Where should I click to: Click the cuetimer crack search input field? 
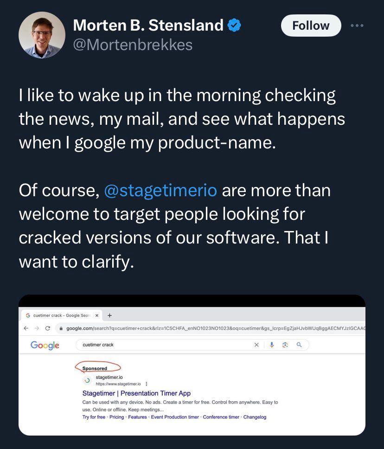pos(162,345)
